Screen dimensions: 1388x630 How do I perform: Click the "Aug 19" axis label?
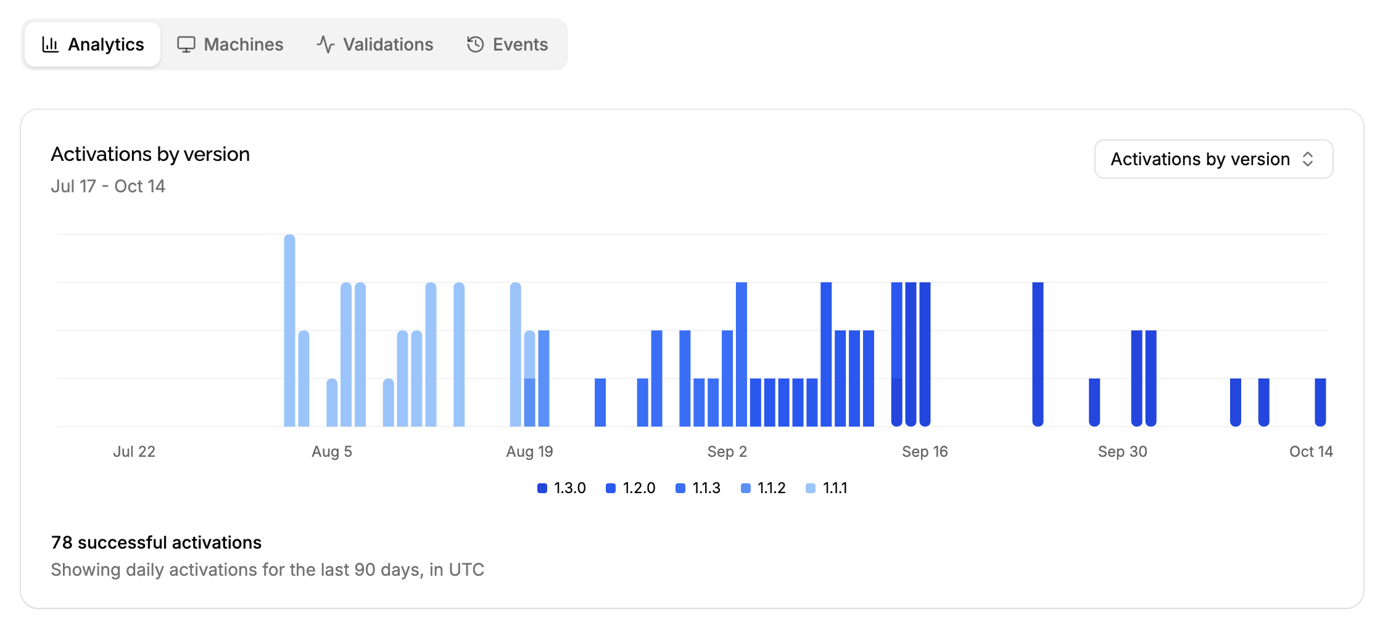(529, 452)
